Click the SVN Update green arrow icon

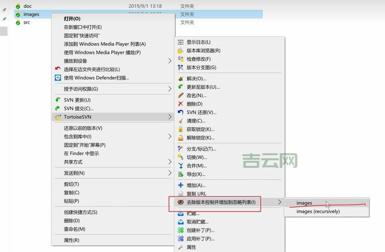58,100
